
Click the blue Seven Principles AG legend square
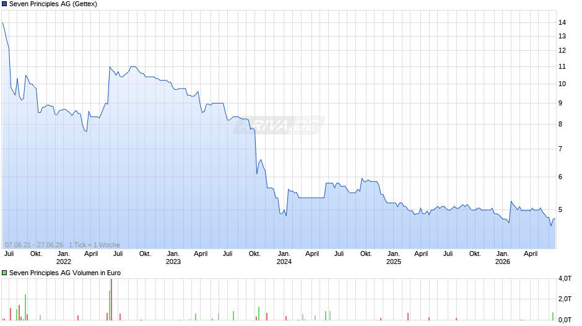click(x=4, y=4)
